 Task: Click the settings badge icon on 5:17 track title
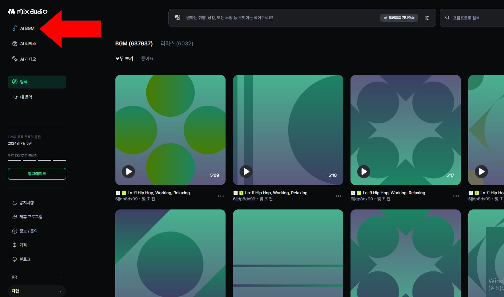(x=353, y=193)
